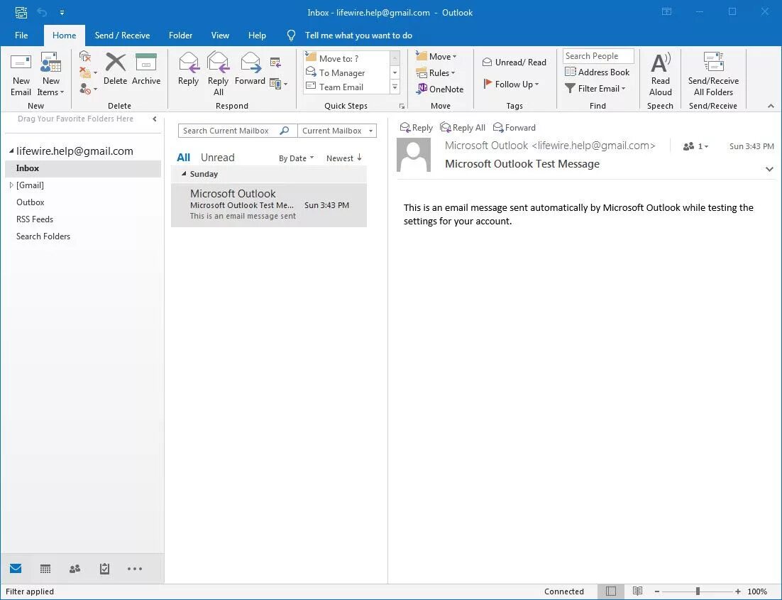This screenshot has width=782, height=600.
Task: Open the Current Mailbox scope dropdown
Action: pyautogui.click(x=337, y=130)
